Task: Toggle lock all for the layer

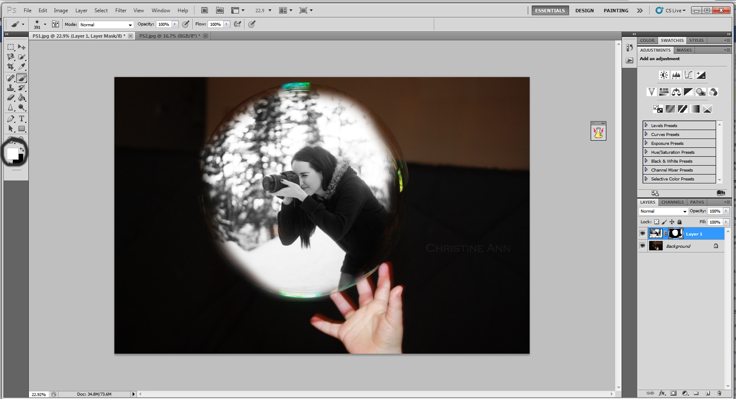Action: tap(680, 222)
